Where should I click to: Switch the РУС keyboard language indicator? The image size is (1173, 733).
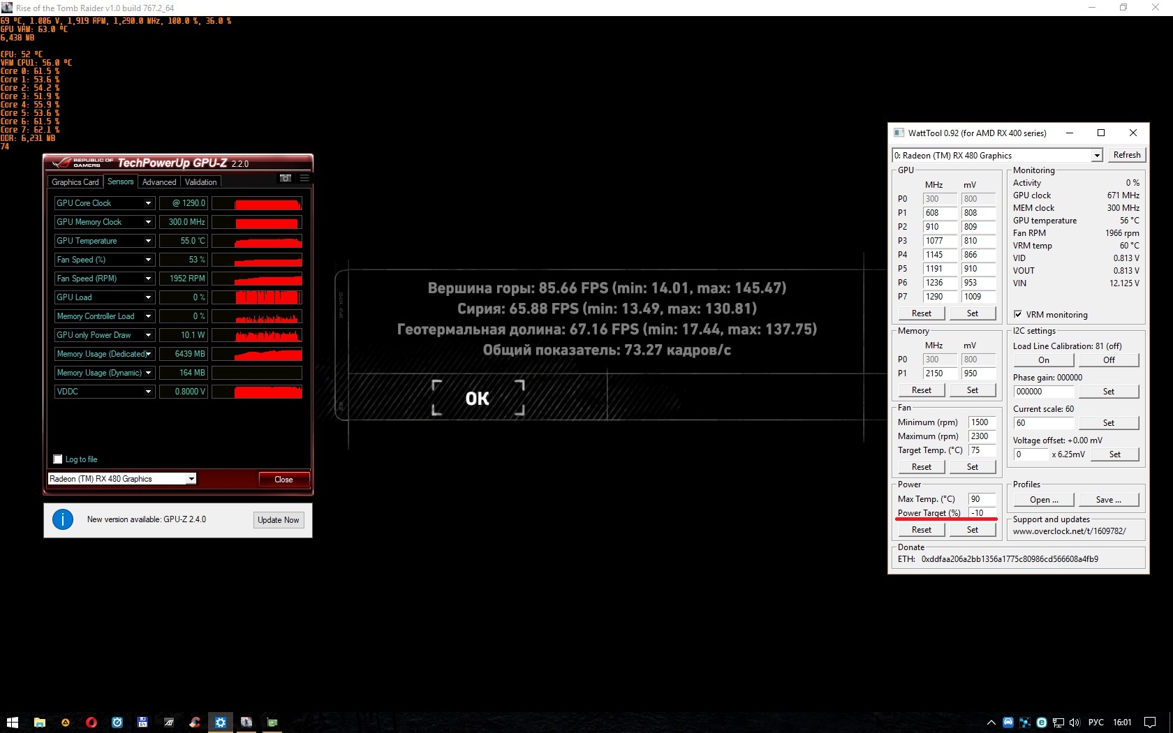[1096, 723]
